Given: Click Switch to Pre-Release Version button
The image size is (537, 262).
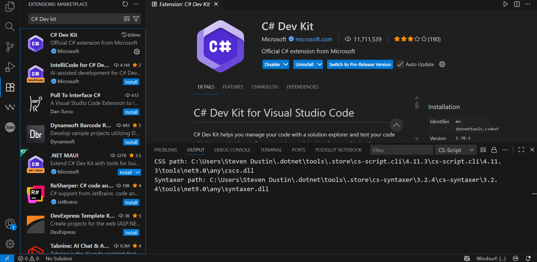Looking at the screenshot, I should click(360, 64).
